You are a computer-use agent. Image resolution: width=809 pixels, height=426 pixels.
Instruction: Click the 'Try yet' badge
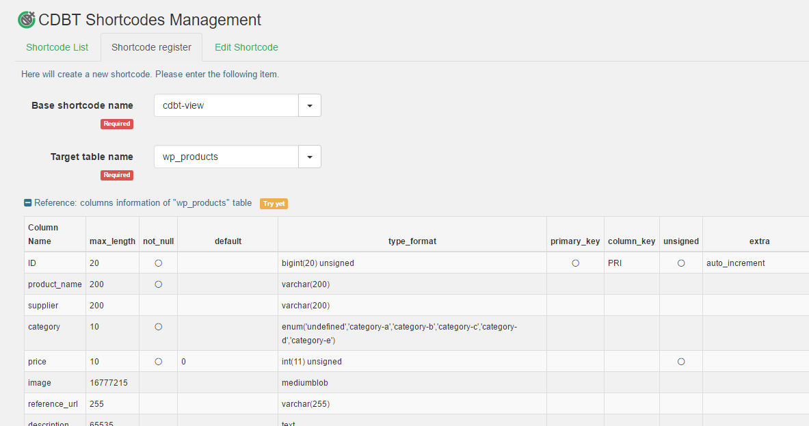pyautogui.click(x=274, y=204)
